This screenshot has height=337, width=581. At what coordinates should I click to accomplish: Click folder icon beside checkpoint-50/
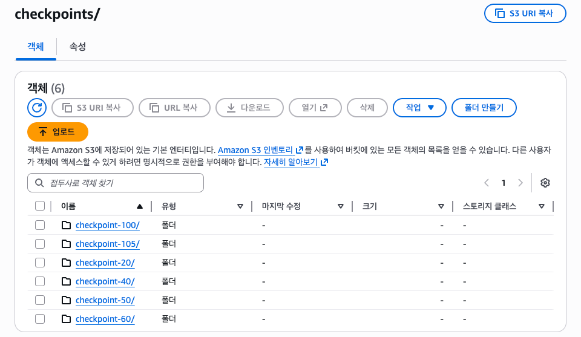pos(67,300)
